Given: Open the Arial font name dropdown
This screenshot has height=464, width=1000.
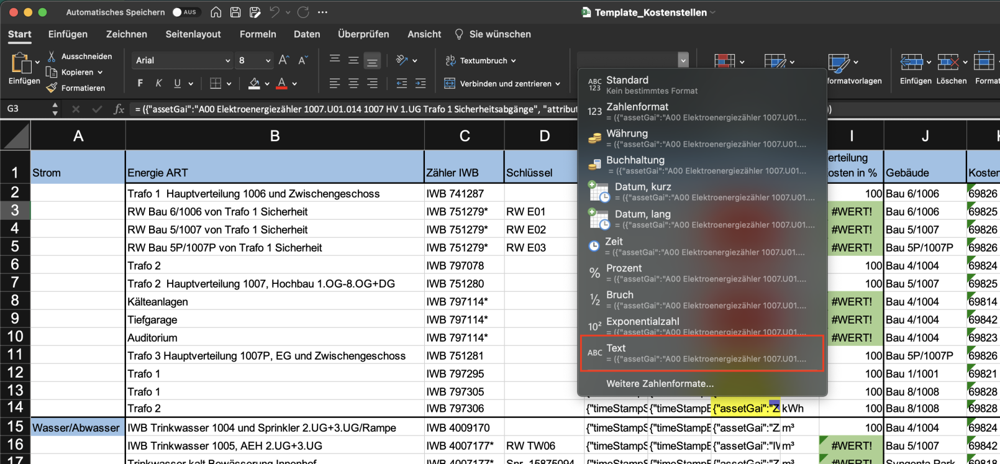Looking at the screenshot, I should coord(227,60).
